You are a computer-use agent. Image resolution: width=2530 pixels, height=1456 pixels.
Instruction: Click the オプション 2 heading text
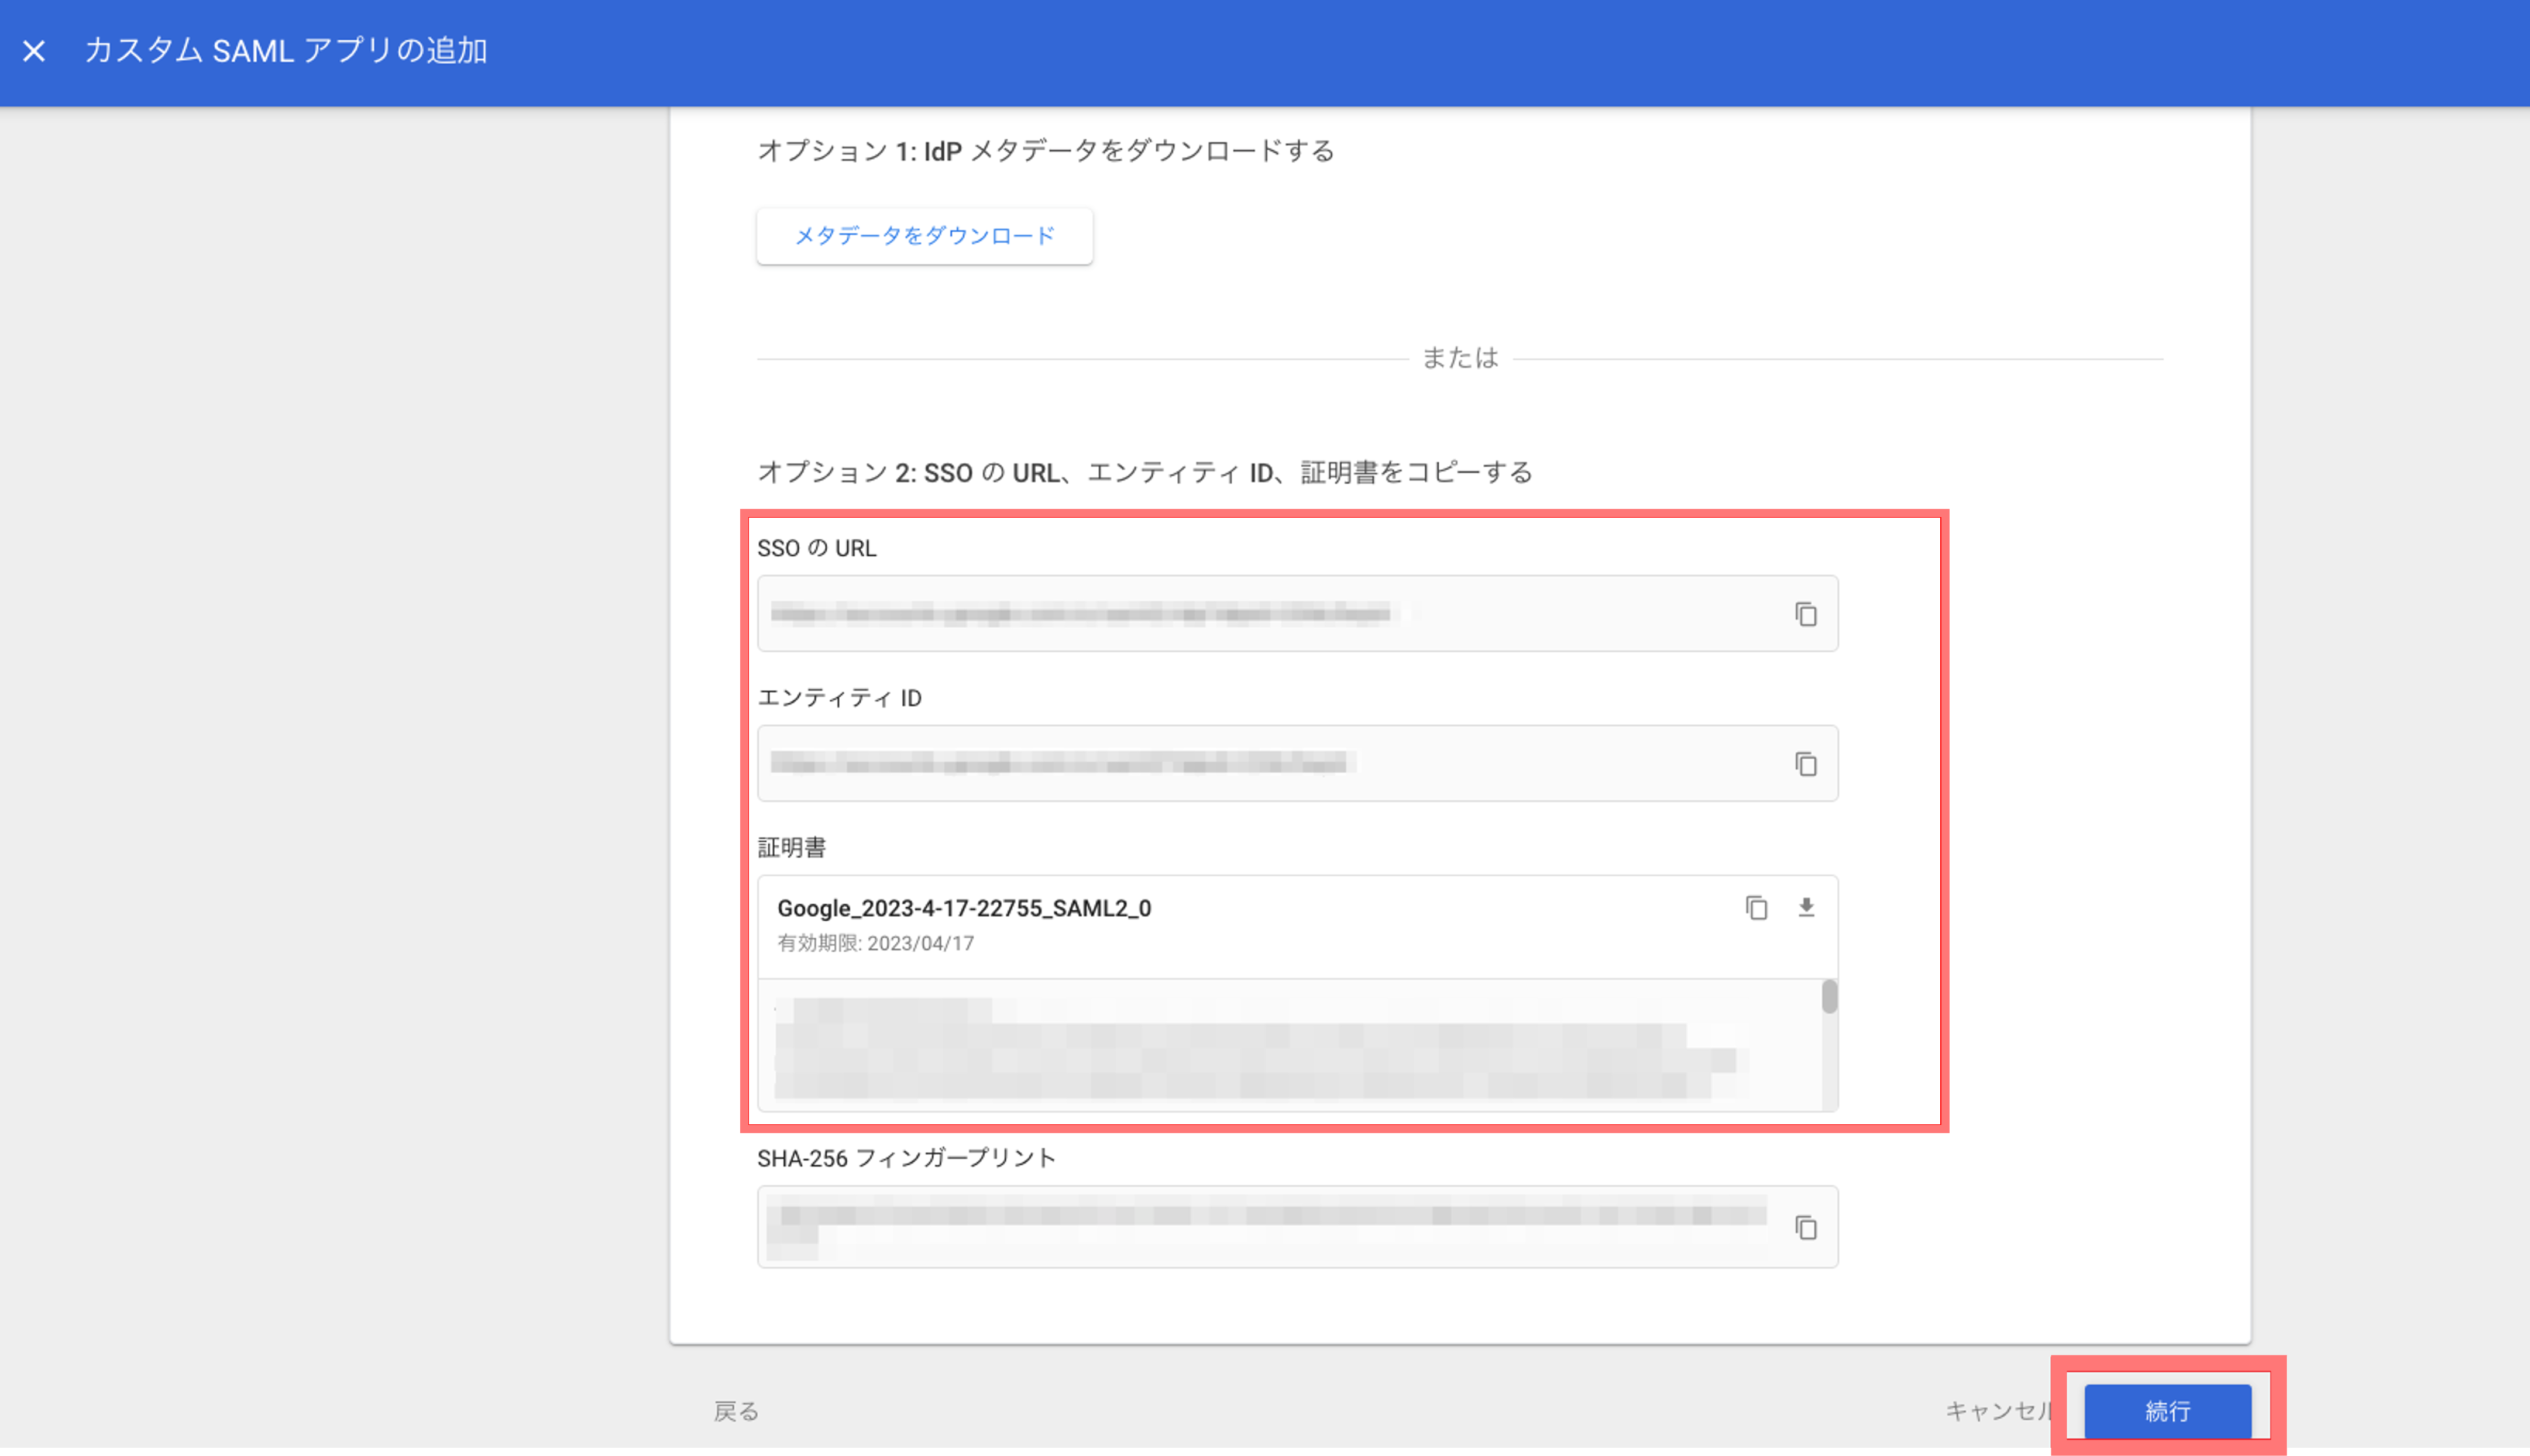click(x=1145, y=472)
